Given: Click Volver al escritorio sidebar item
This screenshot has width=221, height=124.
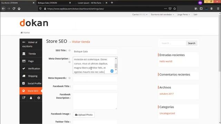Looking at the screenshot, I should [x=31, y=44].
